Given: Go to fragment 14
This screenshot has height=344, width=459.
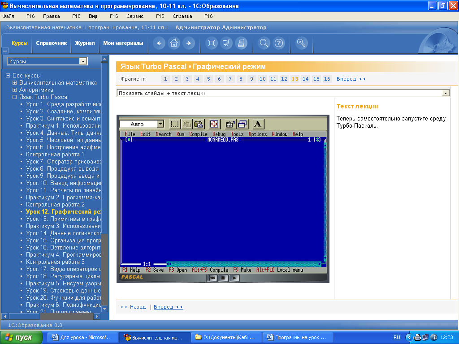Looking at the screenshot, I should coord(306,79).
